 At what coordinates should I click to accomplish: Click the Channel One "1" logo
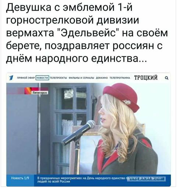click(11, 78)
